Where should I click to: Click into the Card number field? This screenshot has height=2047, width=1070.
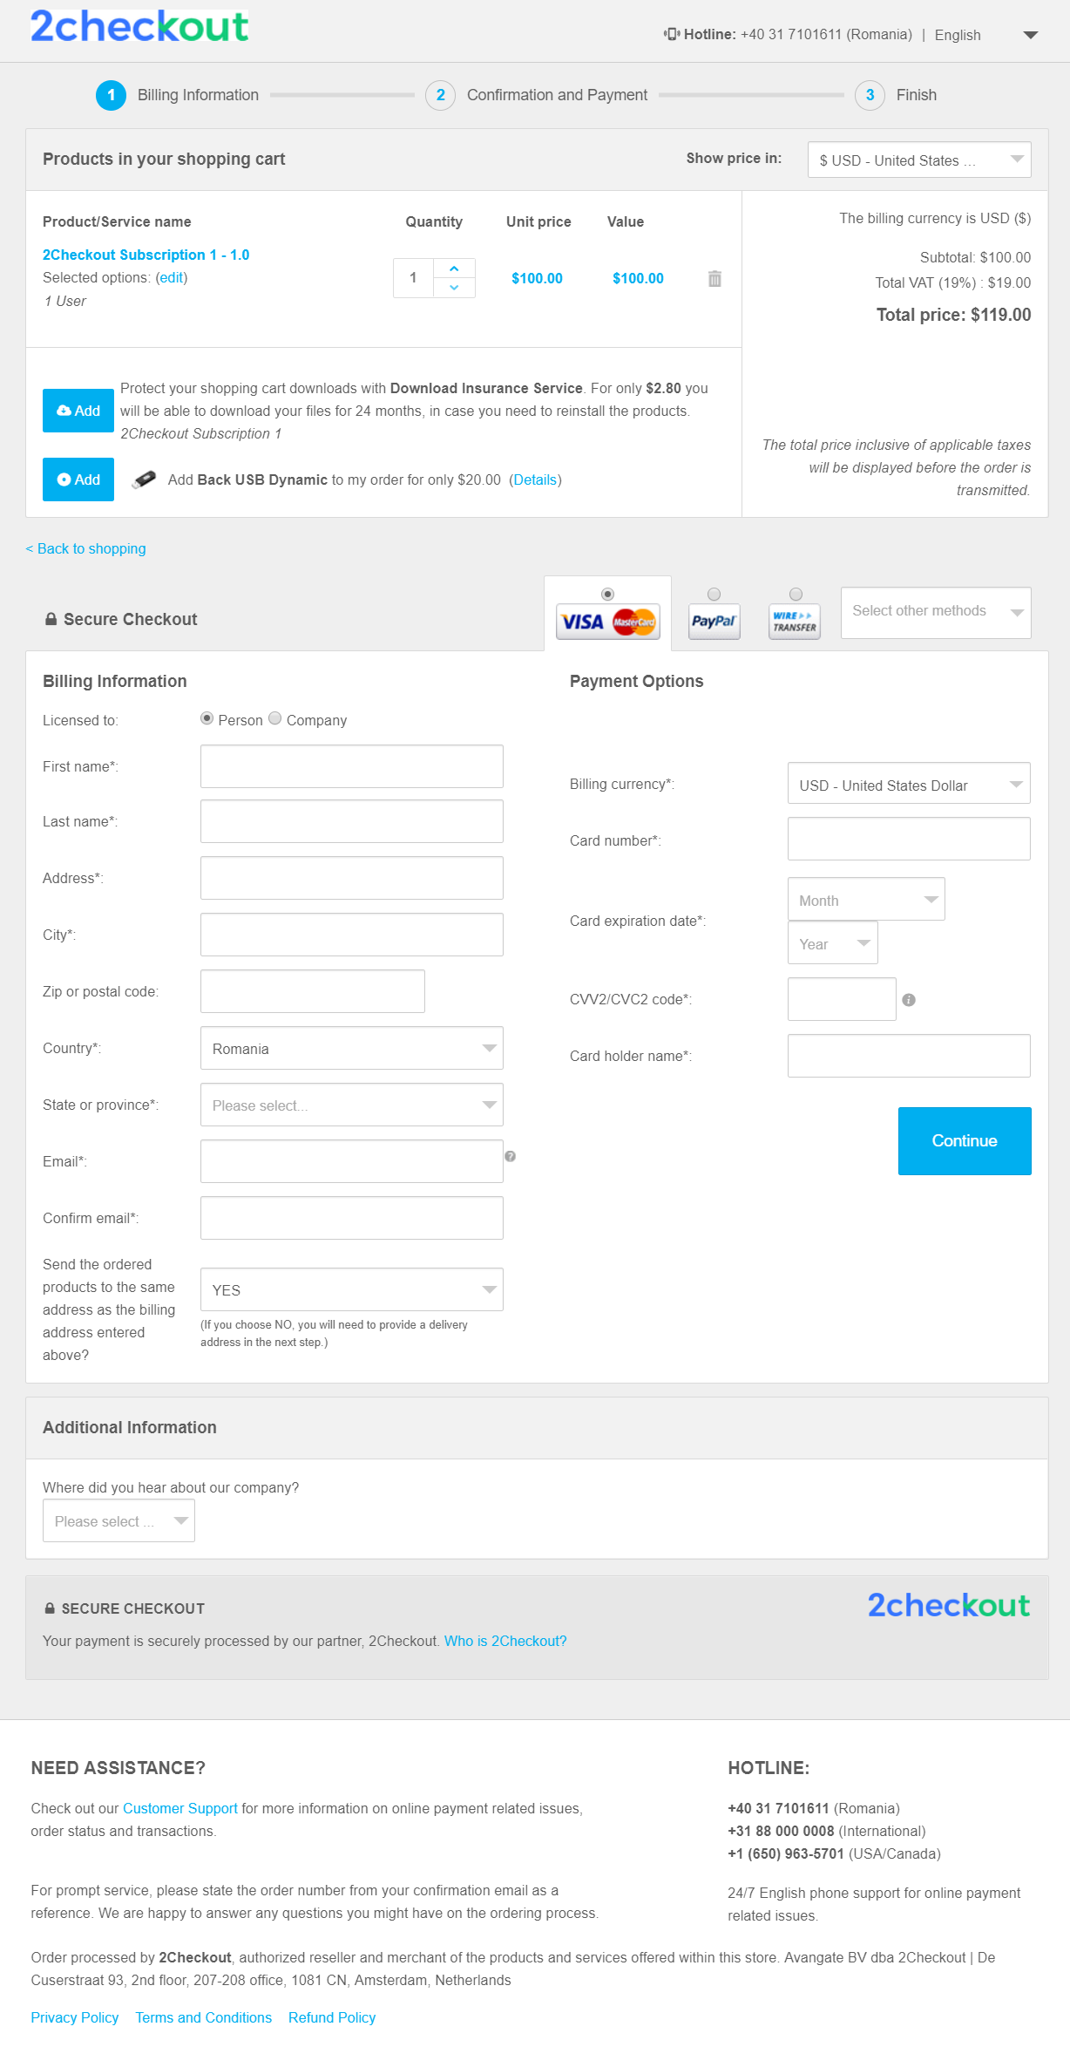click(x=909, y=839)
